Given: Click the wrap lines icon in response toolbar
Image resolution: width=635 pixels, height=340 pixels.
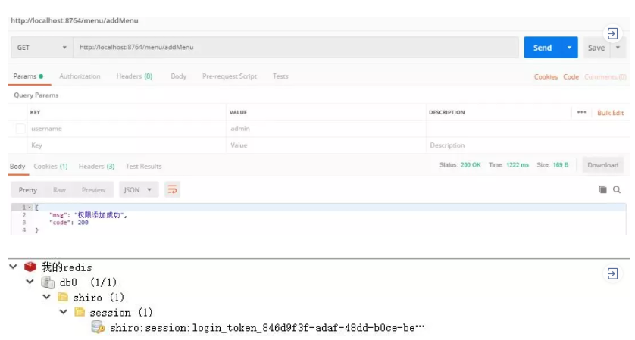Looking at the screenshot, I should [x=173, y=189].
